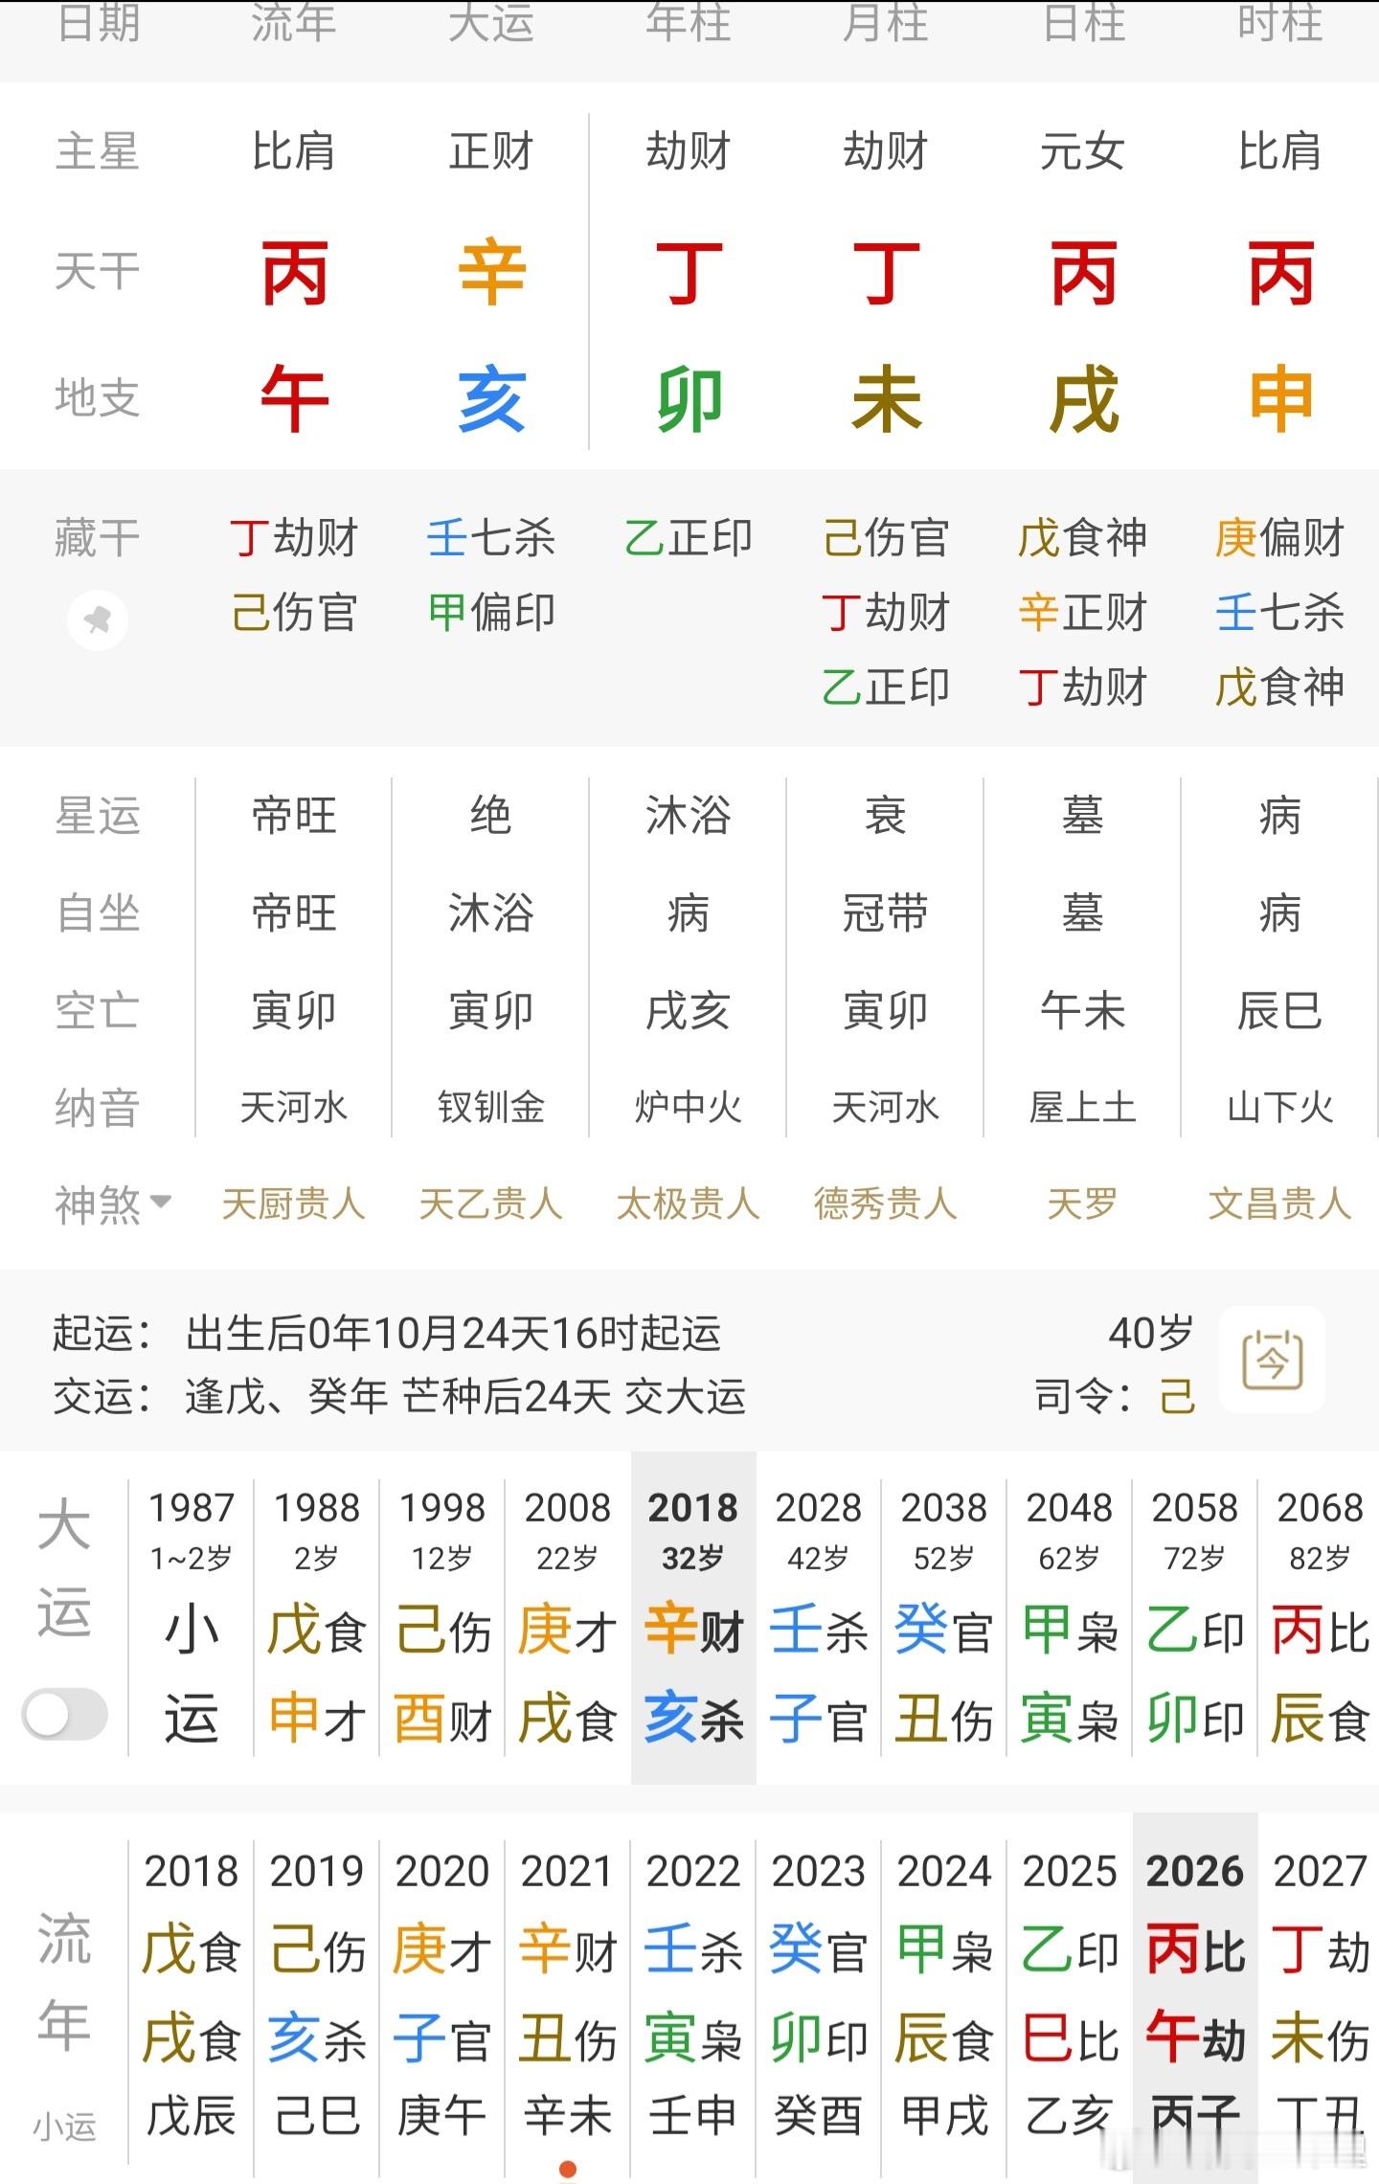The height and width of the screenshot is (2184, 1379).
Task: Tap 丙子 小运 entry for 2026
Action: pyautogui.click(x=1195, y=2114)
